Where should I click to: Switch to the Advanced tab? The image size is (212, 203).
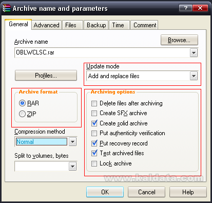pyautogui.click(x=47, y=25)
